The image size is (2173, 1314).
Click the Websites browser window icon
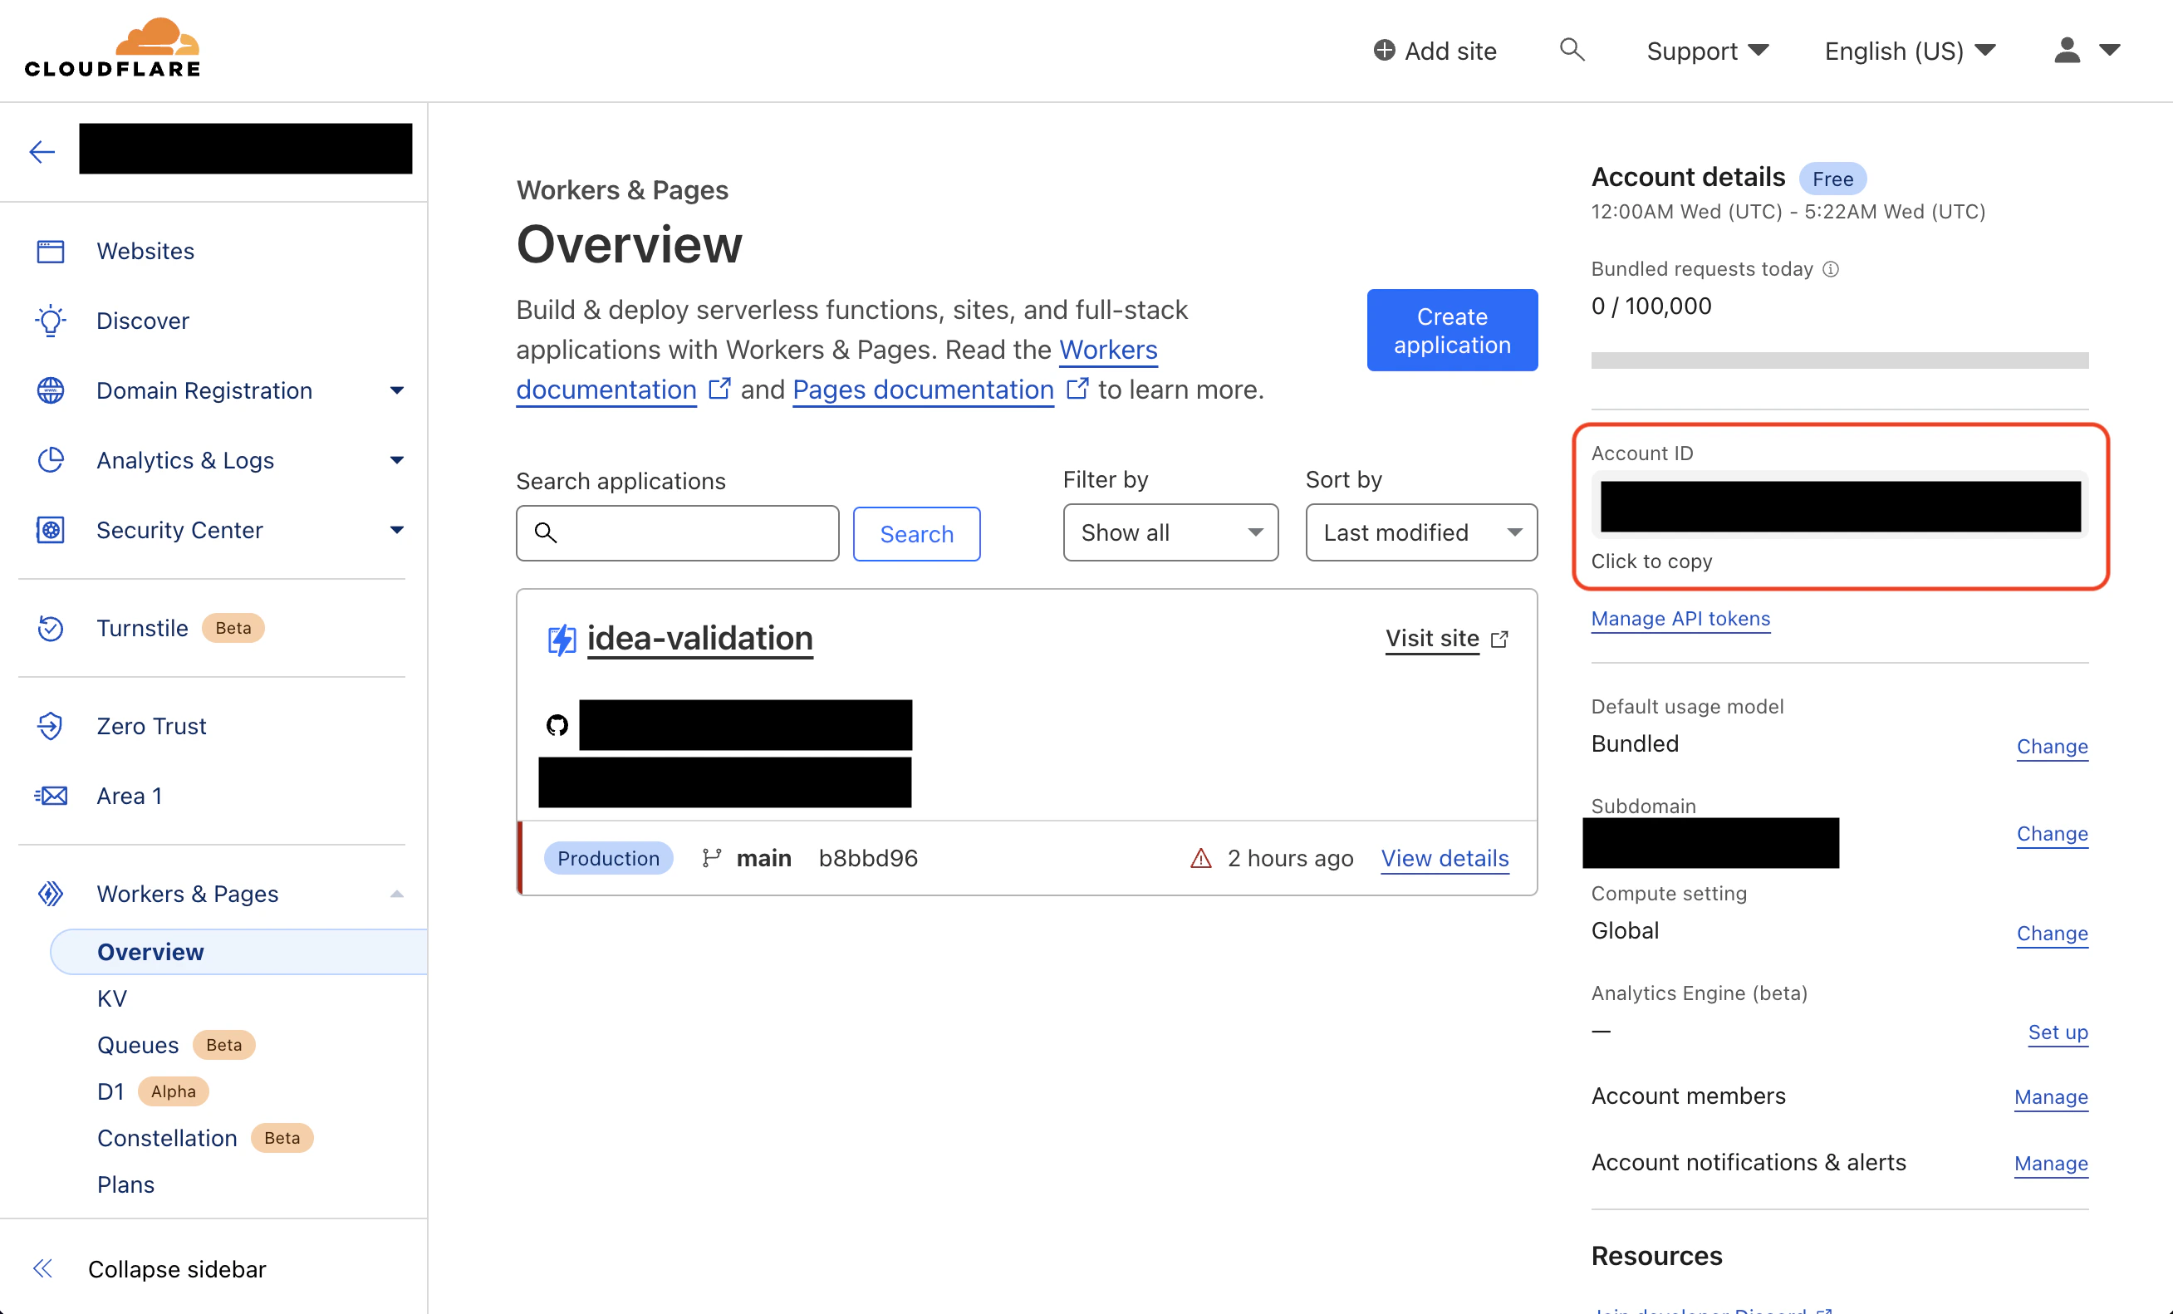coord(51,252)
